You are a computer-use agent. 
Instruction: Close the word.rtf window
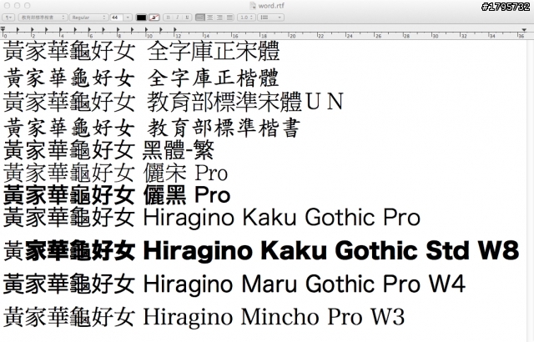pyautogui.click(x=7, y=6)
